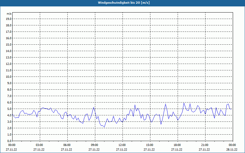Select the 15:00 time axis label

(150, 145)
